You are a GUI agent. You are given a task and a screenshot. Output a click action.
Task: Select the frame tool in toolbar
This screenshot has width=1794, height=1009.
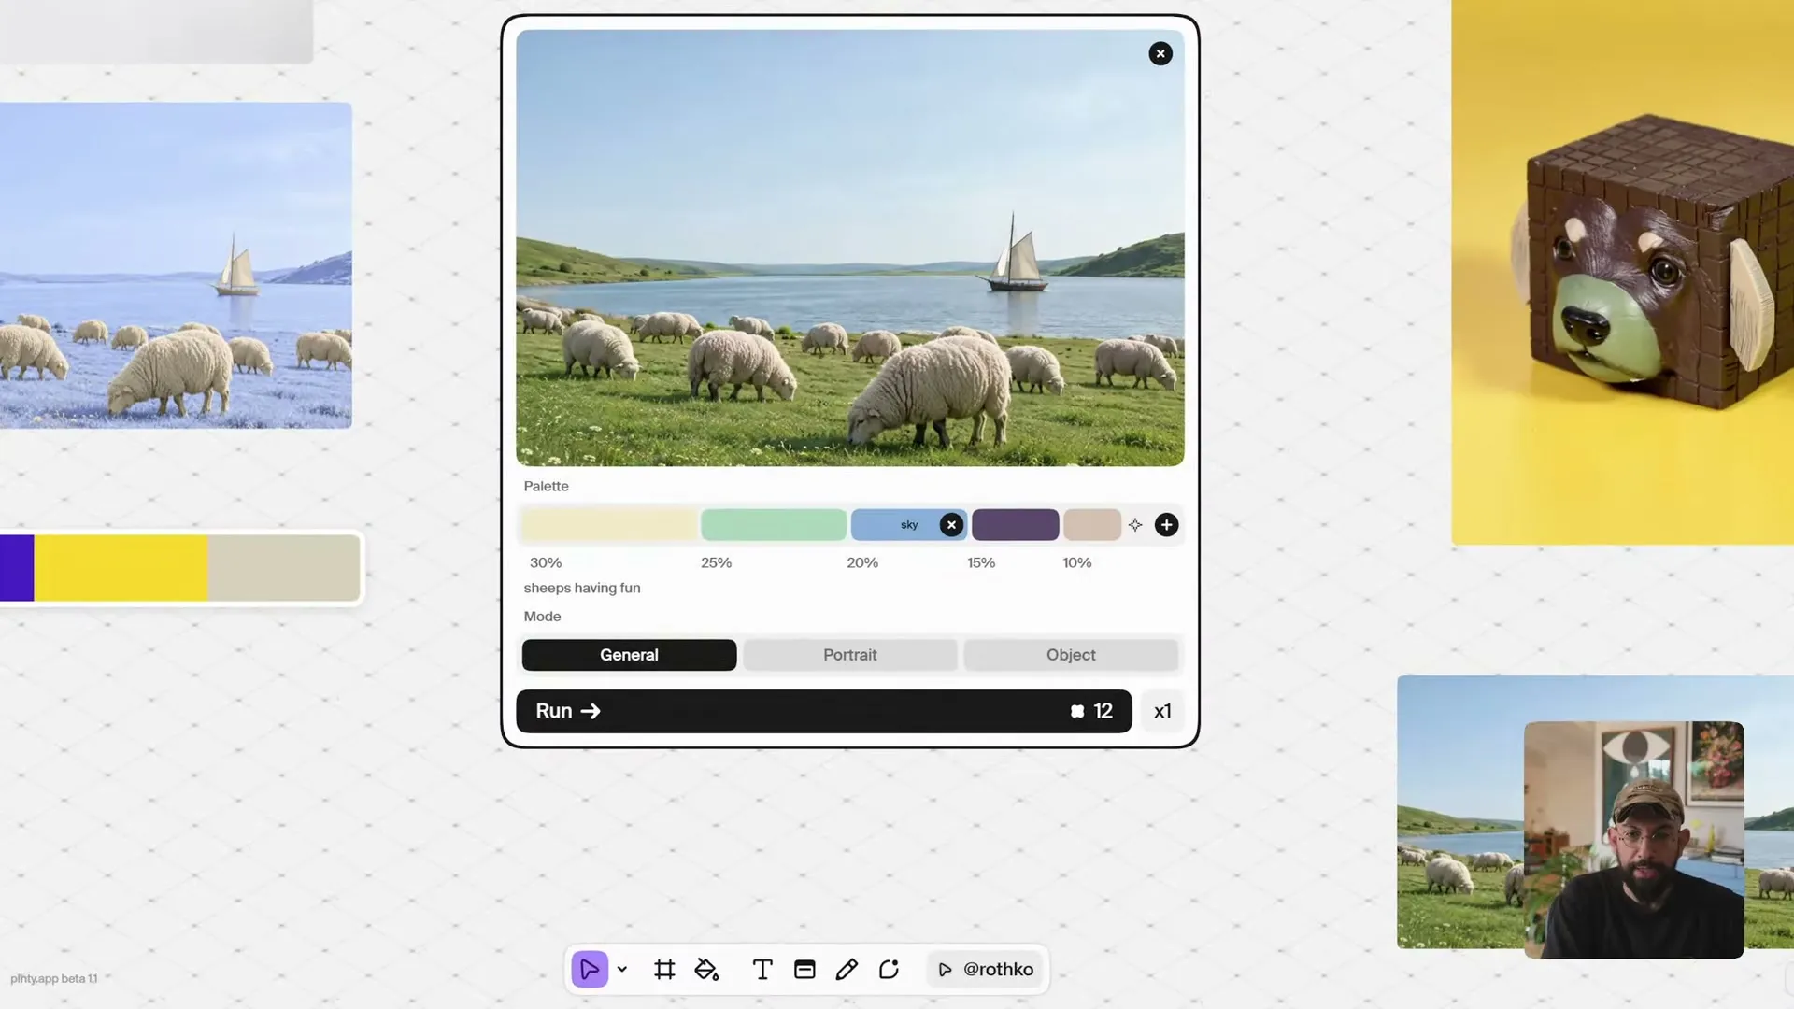point(664,970)
